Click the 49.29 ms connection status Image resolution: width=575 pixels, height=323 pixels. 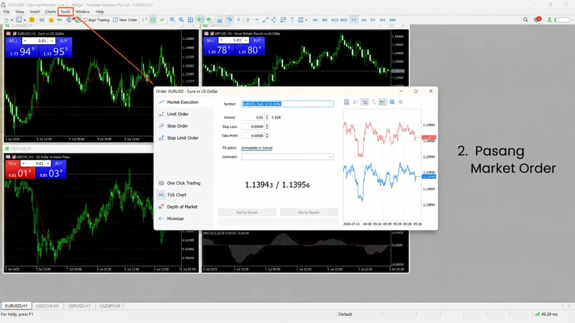click(546, 314)
